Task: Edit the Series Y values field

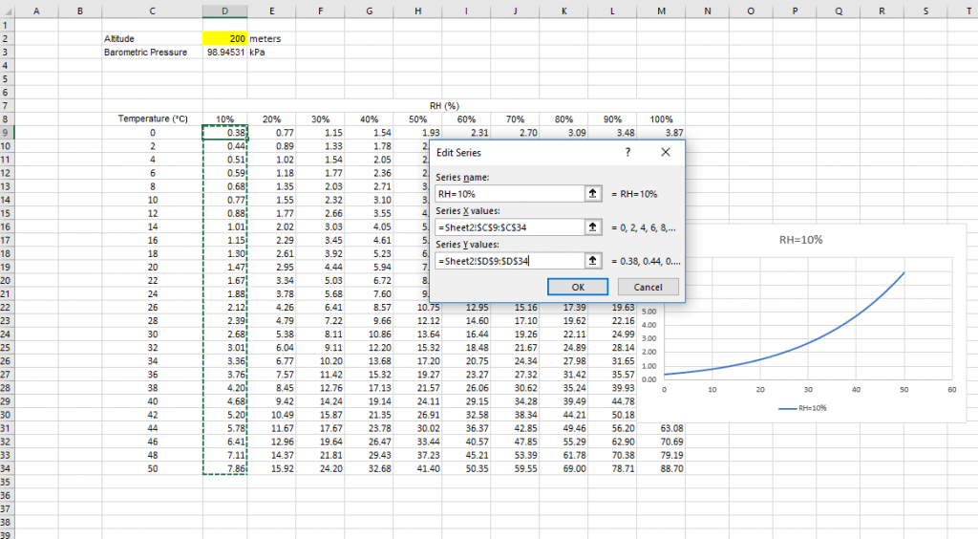Action: (510, 261)
